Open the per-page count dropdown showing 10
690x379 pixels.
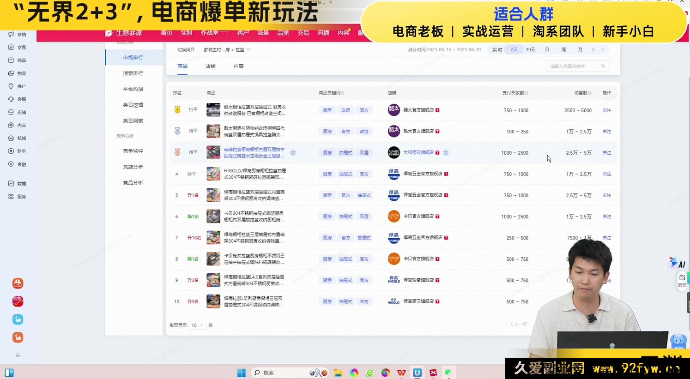pyautogui.click(x=197, y=325)
